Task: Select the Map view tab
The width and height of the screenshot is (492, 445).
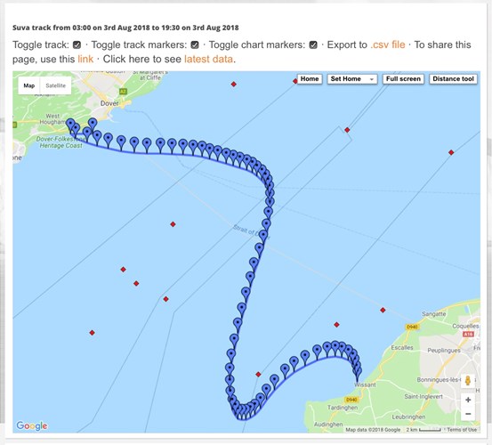Action: tap(29, 85)
